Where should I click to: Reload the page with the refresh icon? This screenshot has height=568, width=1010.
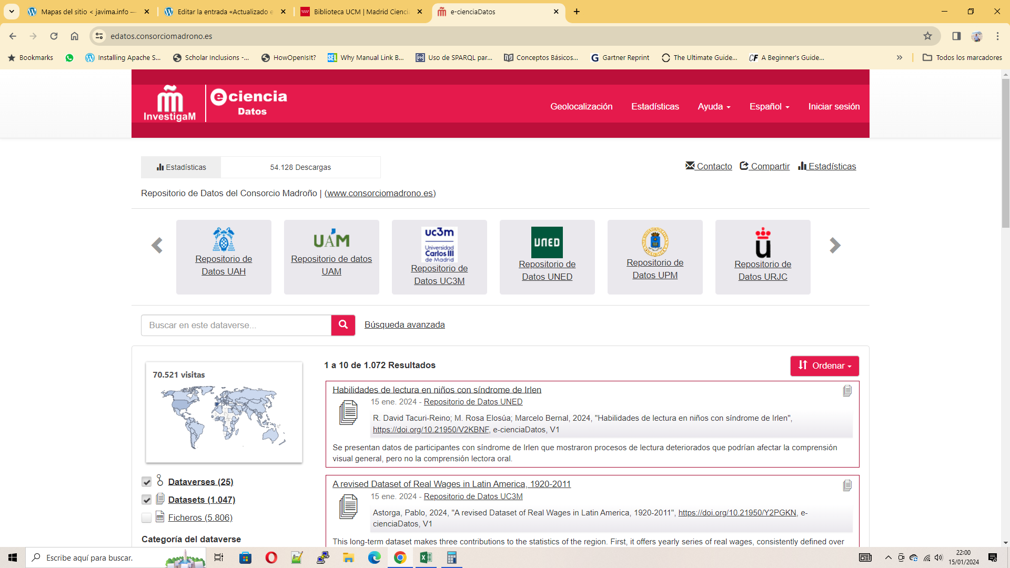click(x=54, y=36)
